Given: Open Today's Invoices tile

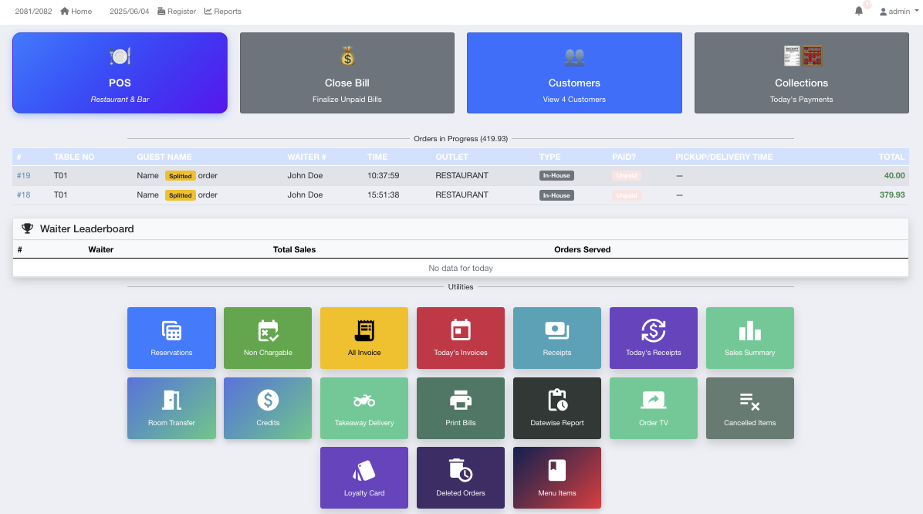Looking at the screenshot, I should pyautogui.click(x=460, y=338).
